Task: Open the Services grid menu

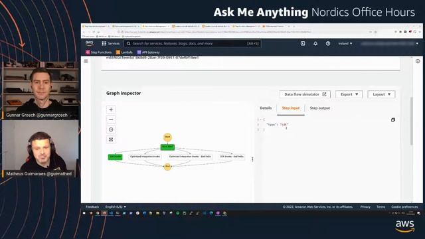Action: tap(110, 43)
